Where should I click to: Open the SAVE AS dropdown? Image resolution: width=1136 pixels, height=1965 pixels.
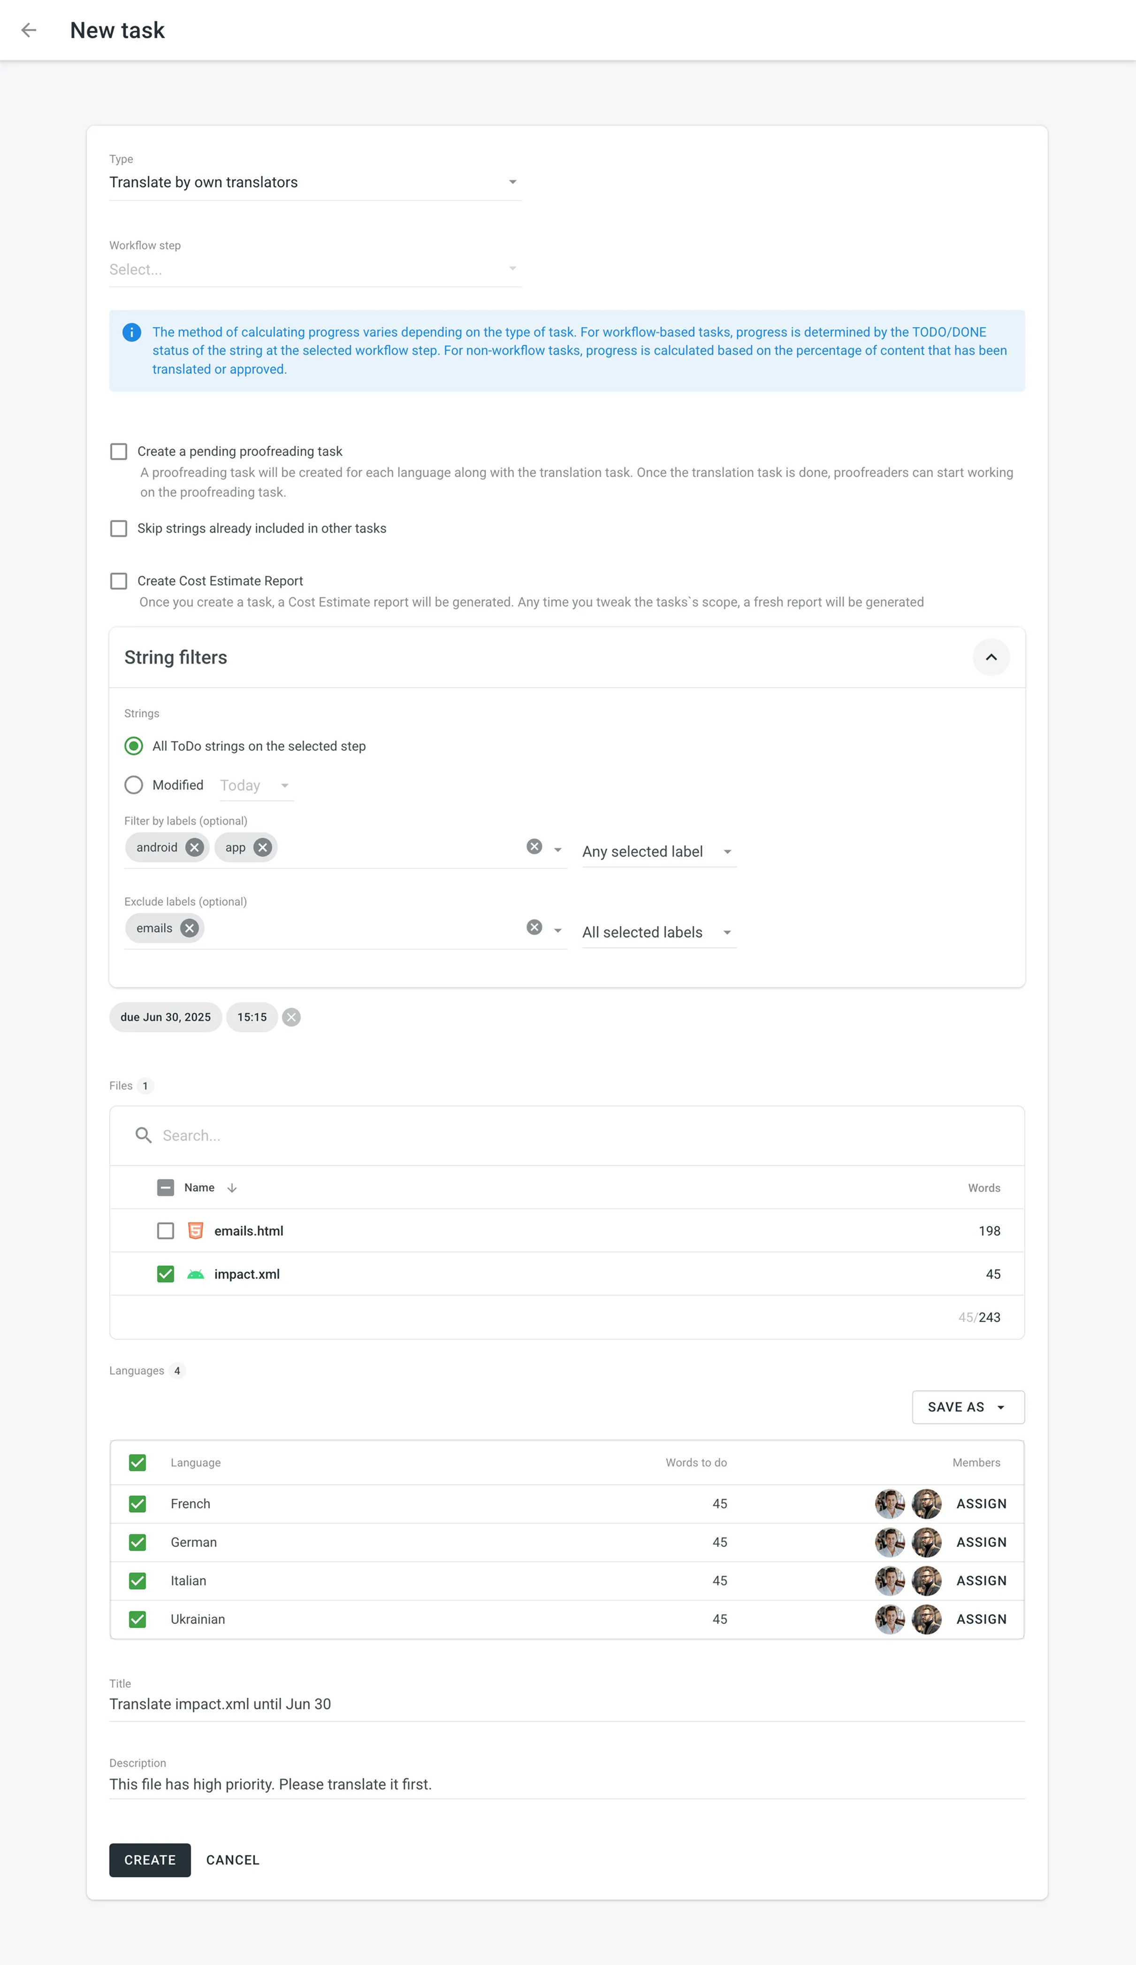point(968,1407)
